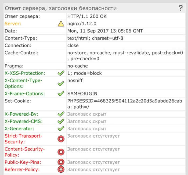
Task: Click the value 1; mode=block
Action: [x=85, y=73]
